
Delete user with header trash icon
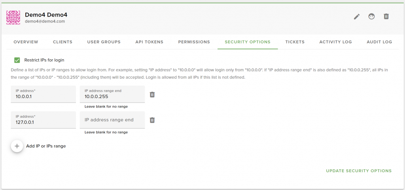click(386, 17)
